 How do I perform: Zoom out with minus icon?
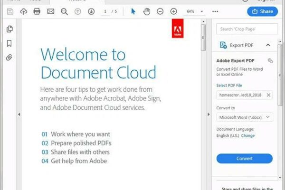pyautogui.click(x=160, y=11)
